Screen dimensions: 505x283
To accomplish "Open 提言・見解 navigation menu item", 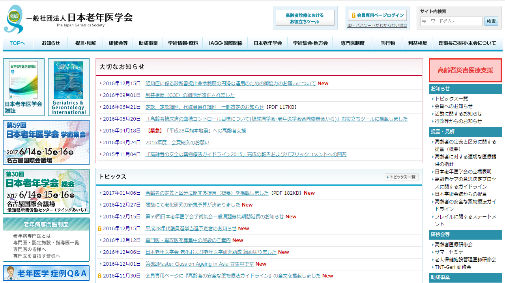I will click(x=86, y=43).
